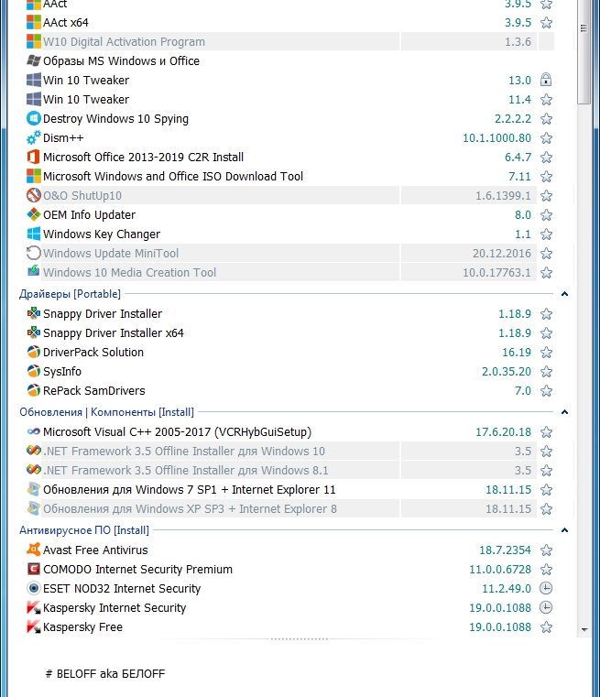This screenshot has width=600, height=697.
Task: Click the Microsoft Office C2R Install icon
Action: [33, 157]
